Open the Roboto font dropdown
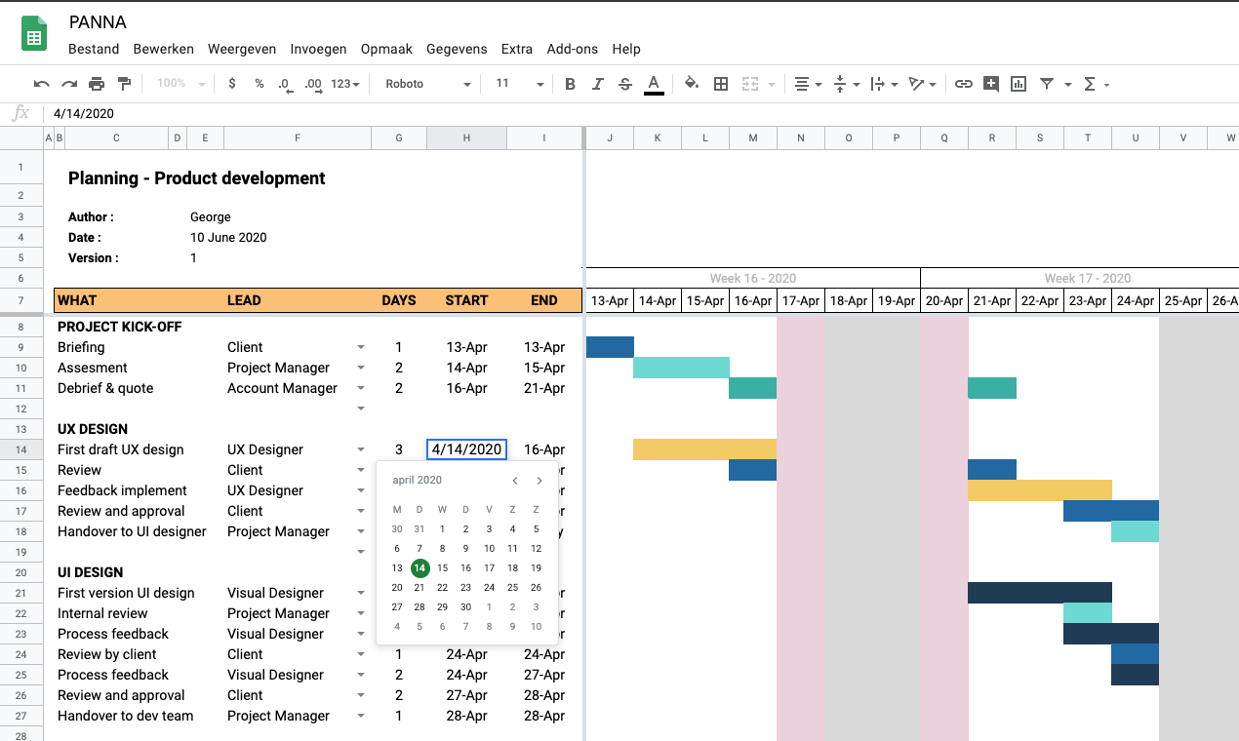 427,84
